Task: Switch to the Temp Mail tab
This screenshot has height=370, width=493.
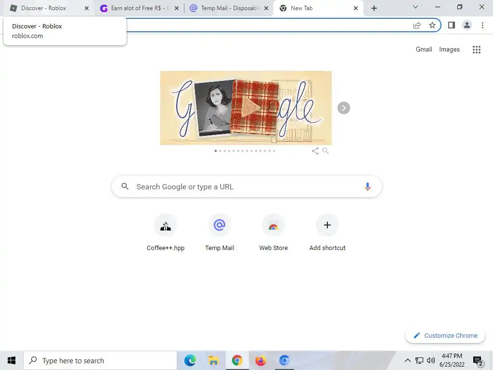Action: 230,8
